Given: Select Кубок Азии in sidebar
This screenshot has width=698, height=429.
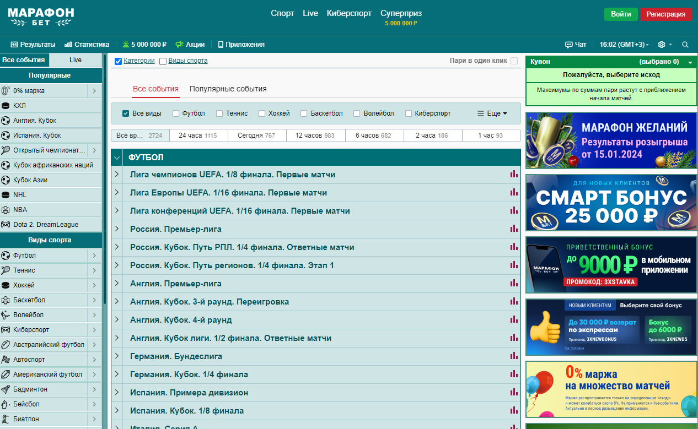Looking at the screenshot, I should pos(51,180).
